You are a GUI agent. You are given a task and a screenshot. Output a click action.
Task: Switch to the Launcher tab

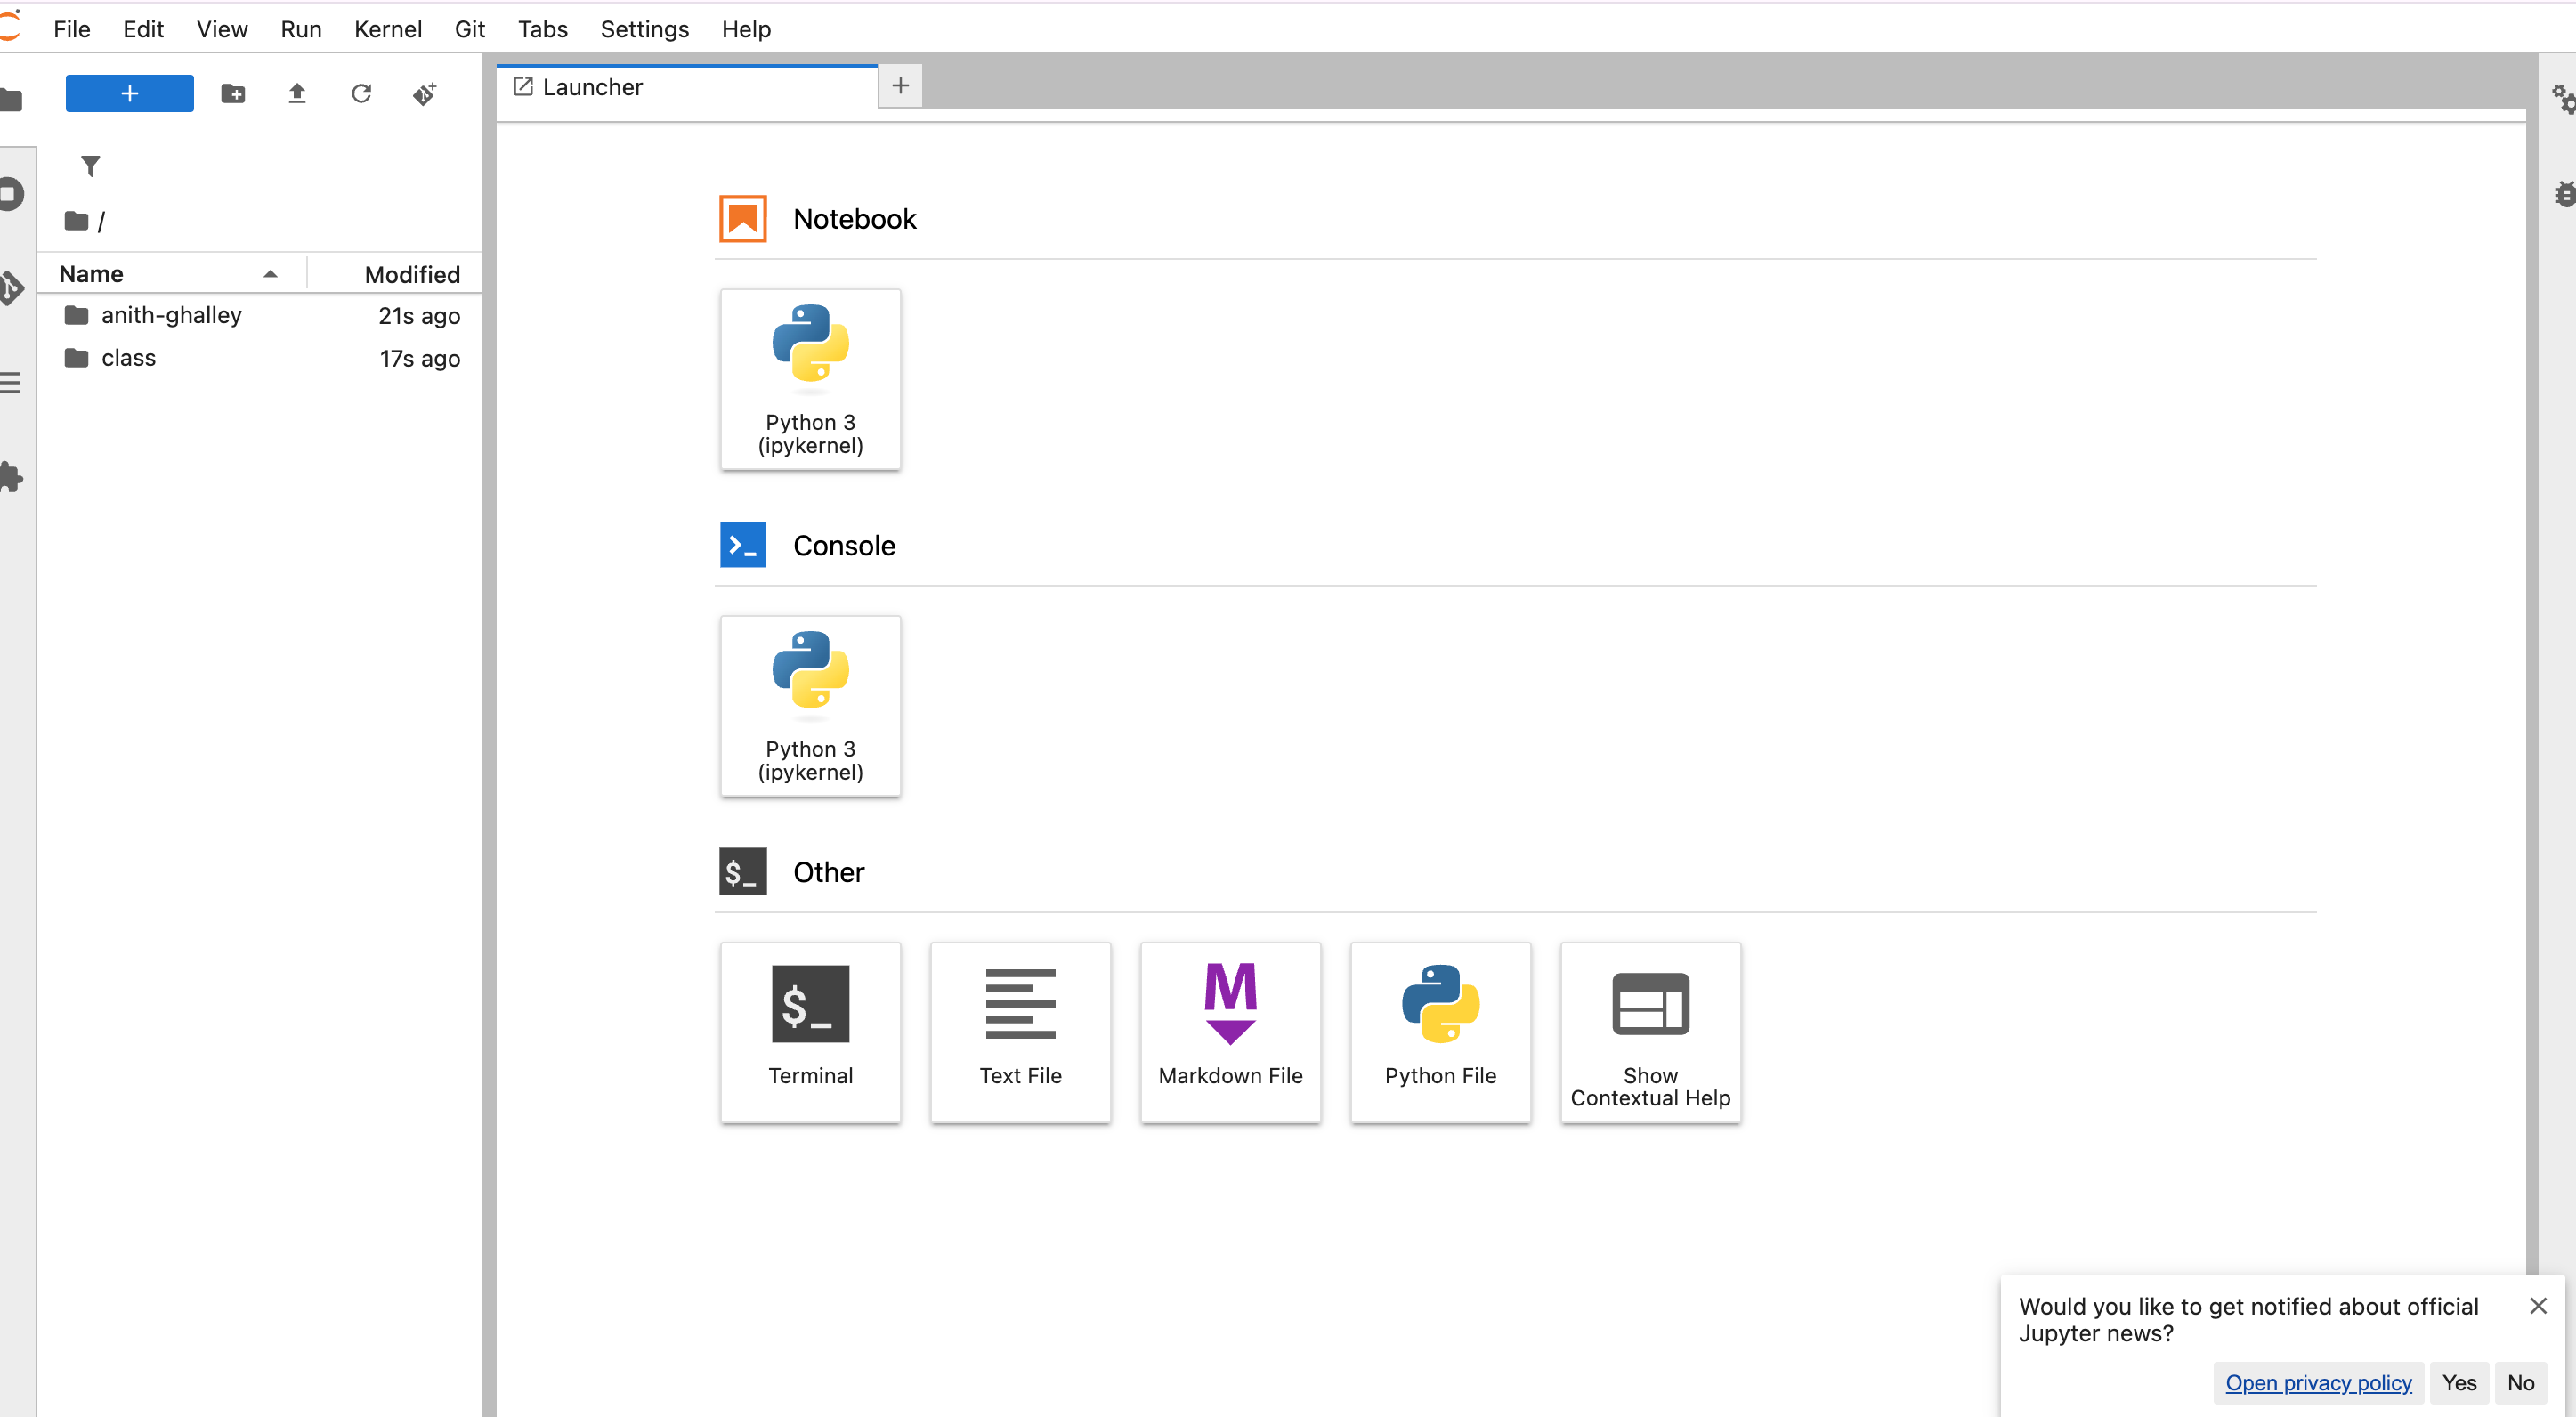click(592, 87)
